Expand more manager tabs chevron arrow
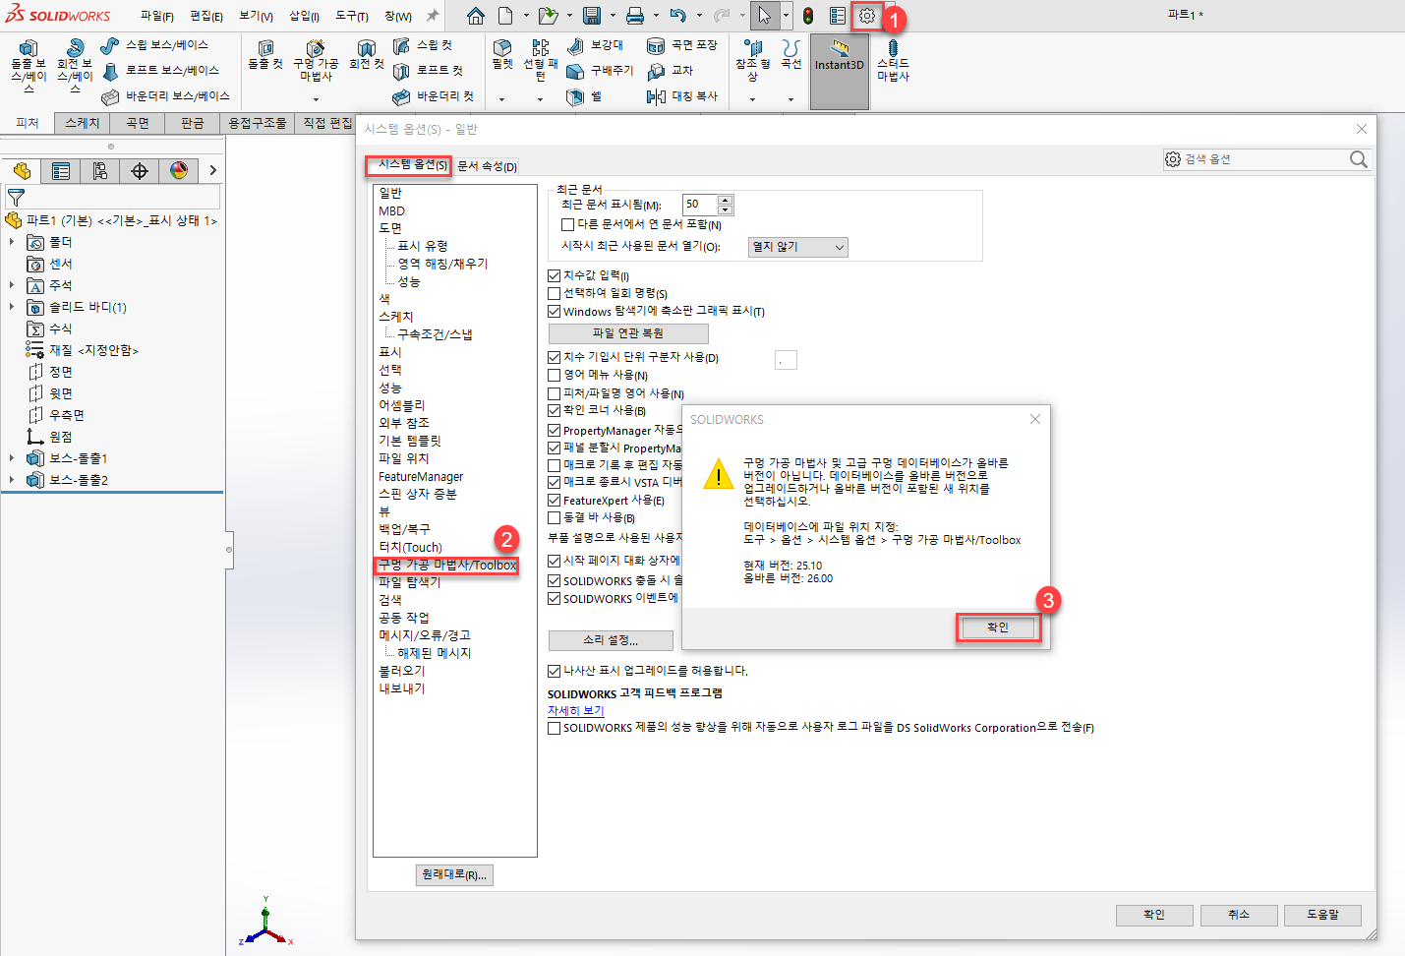The width and height of the screenshot is (1405, 956). tap(212, 171)
